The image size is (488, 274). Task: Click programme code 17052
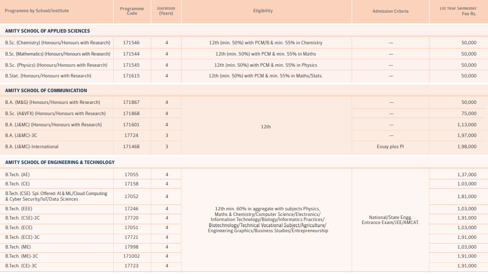pos(132,197)
